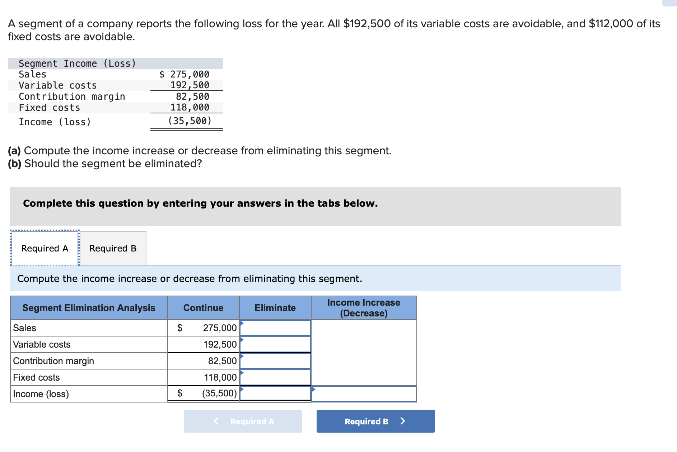Click the Income Increase (Decrease) input field
This screenshot has height=452, width=677.
[364, 394]
